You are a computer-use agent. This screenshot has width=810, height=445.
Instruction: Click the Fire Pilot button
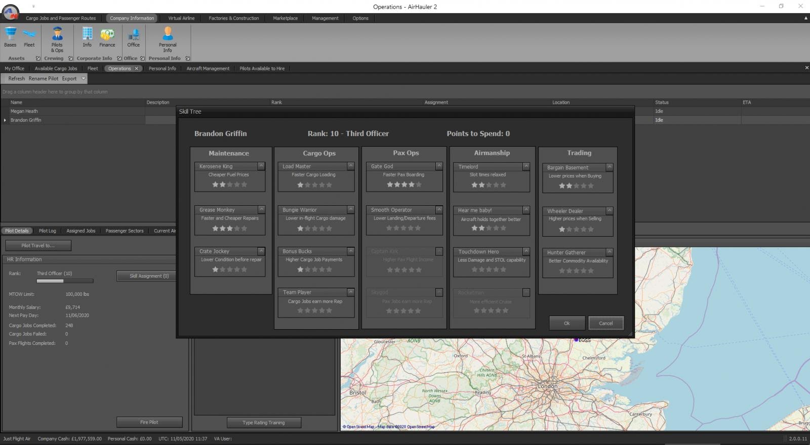pos(149,422)
